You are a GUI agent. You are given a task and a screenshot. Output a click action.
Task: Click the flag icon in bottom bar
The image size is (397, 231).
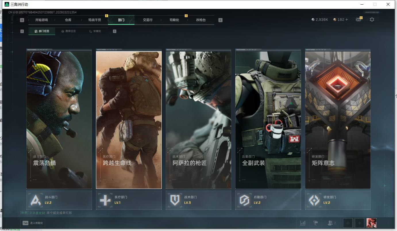[x=316, y=223]
